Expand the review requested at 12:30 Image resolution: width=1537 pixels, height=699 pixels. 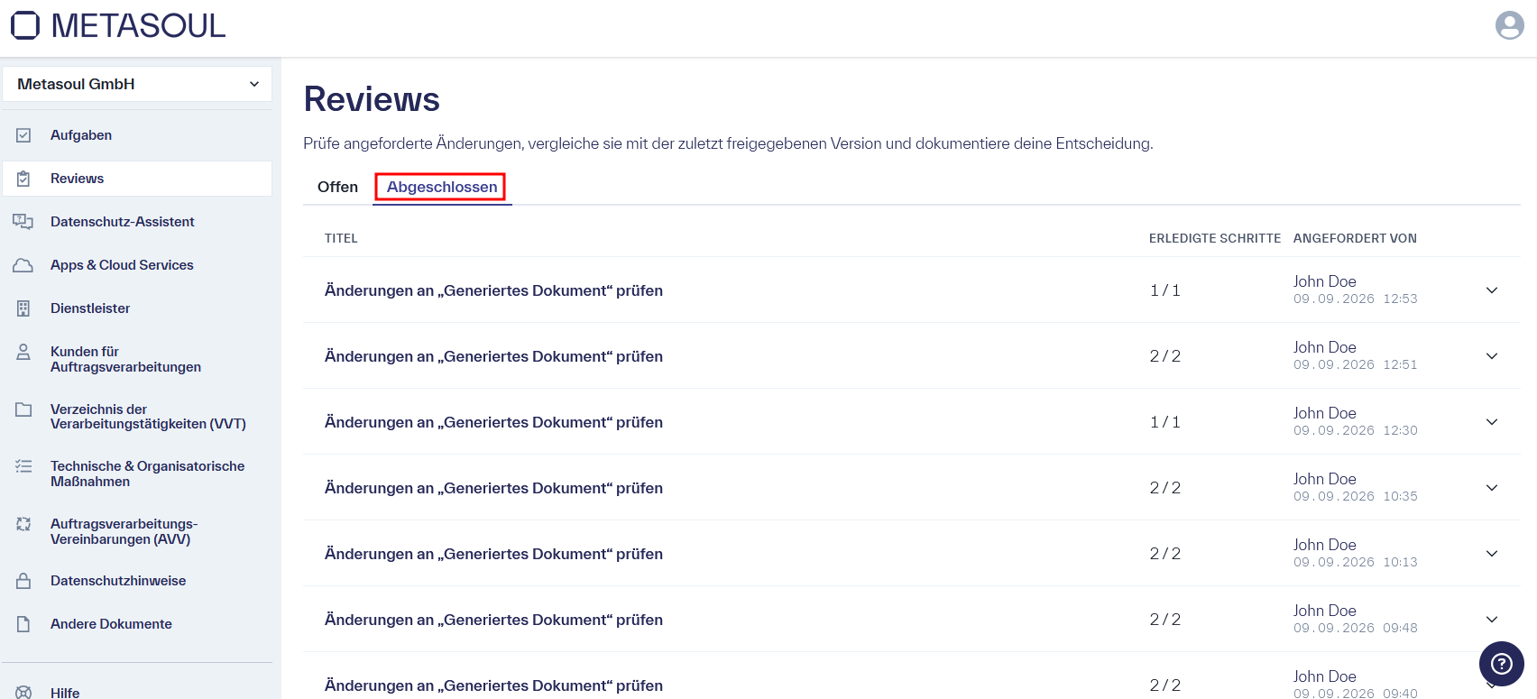[x=1492, y=422]
